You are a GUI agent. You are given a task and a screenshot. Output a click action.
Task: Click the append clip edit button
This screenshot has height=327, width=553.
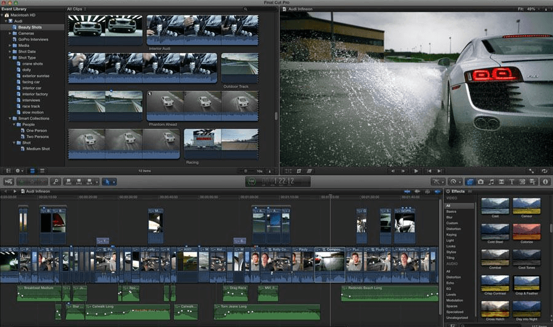[x=89, y=181]
